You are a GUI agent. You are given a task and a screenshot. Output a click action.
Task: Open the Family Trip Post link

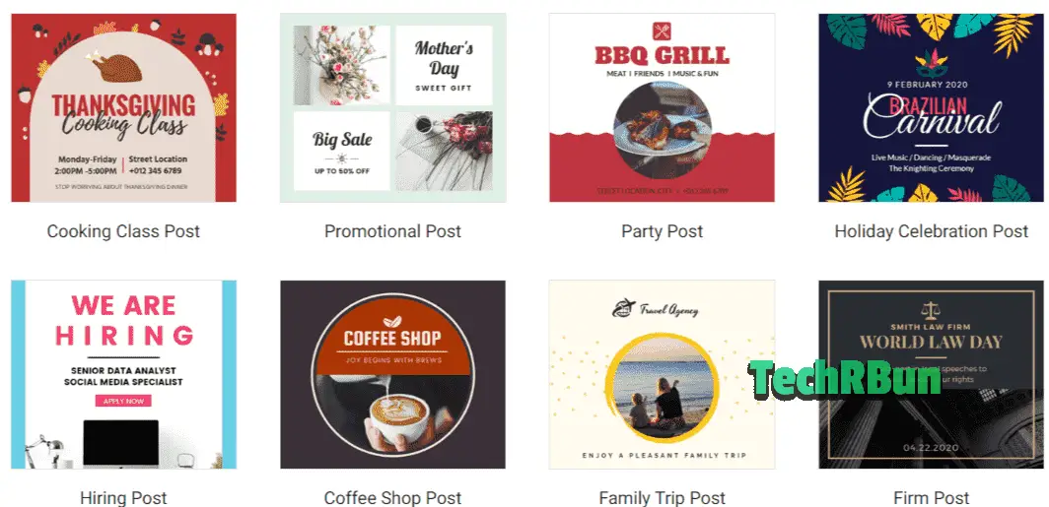pyautogui.click(x=662, y=498)
